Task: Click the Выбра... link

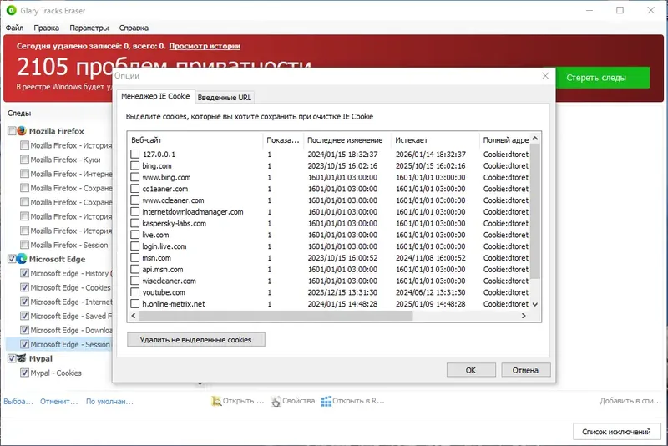Action: click(18, 401)
